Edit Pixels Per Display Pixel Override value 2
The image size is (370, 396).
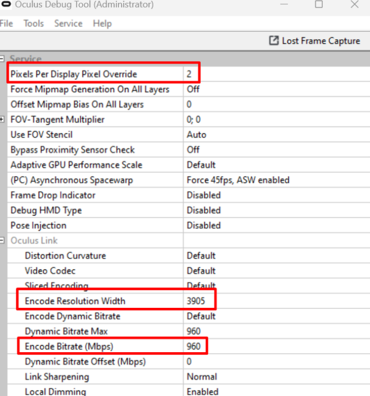pyautogui.click(x=189, y=74)
